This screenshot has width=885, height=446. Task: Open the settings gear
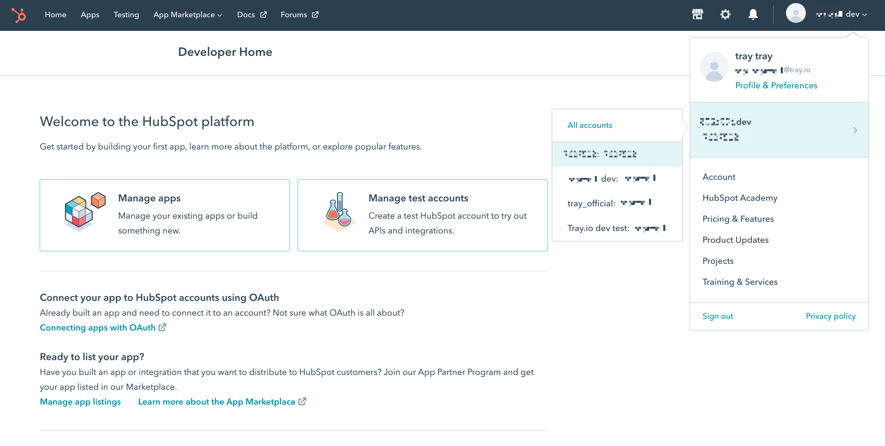coord(725,15)
